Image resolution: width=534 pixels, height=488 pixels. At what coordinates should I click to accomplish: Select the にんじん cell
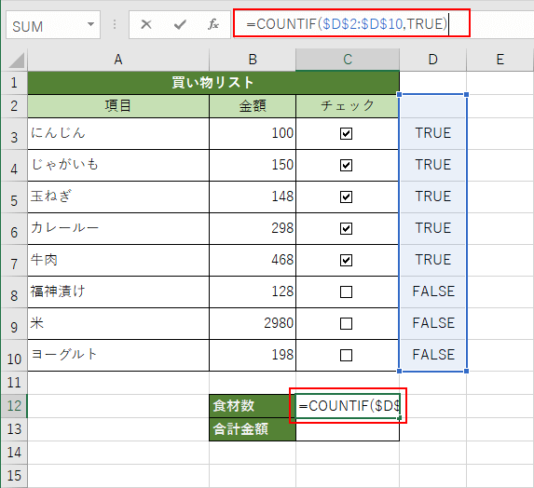pyautogui.click(x=118, y=133)
